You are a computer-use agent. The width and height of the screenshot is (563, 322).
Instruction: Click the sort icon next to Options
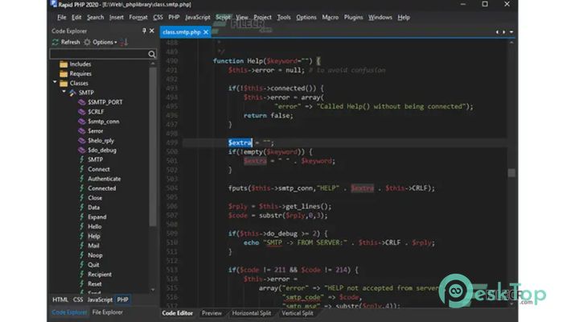tap(124, 42)
